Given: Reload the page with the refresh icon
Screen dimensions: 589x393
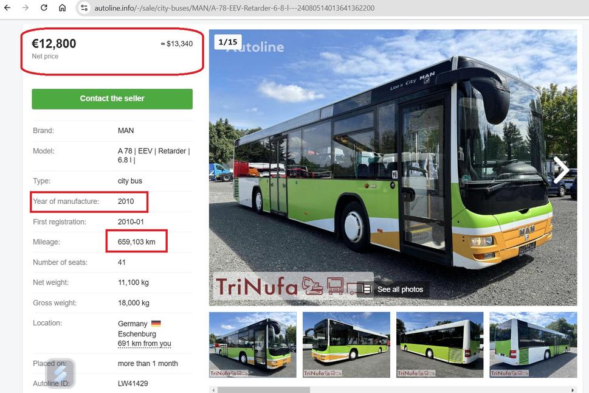Looking at the screenshot, I should point(44,7).
